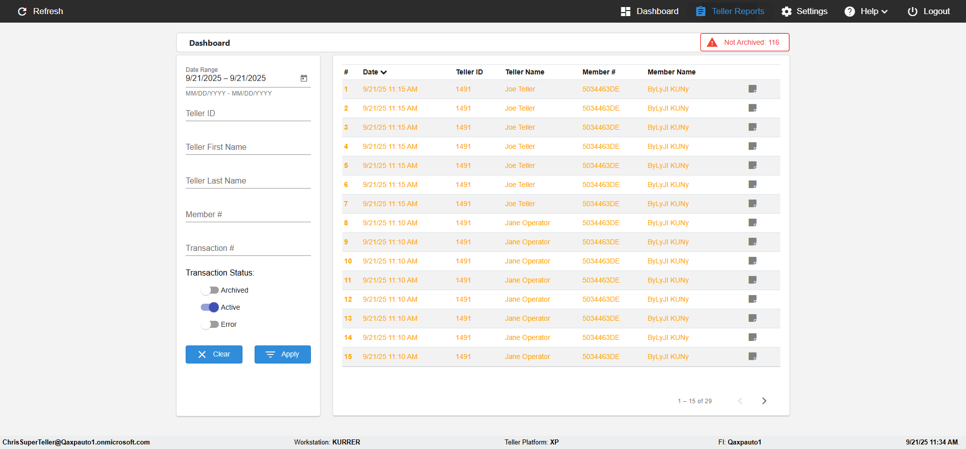966x449 pixels.
Task: Click Workstation: KURRER in status bar
Action: tap(327, 442)
